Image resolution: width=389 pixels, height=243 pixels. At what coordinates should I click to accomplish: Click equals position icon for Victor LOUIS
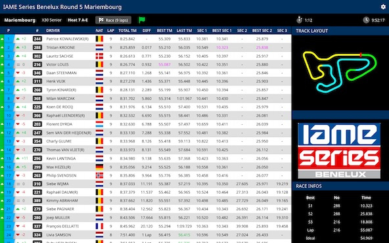tap(18, 64)
